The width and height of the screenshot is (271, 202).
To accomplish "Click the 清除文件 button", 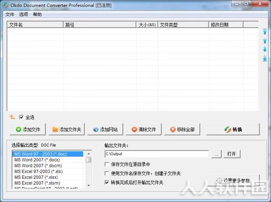I will (144, 129).
